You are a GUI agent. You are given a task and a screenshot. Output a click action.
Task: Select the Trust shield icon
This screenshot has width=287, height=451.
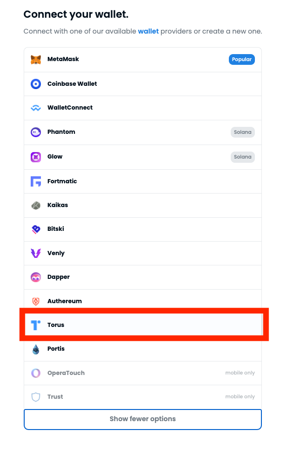(35, 397)
